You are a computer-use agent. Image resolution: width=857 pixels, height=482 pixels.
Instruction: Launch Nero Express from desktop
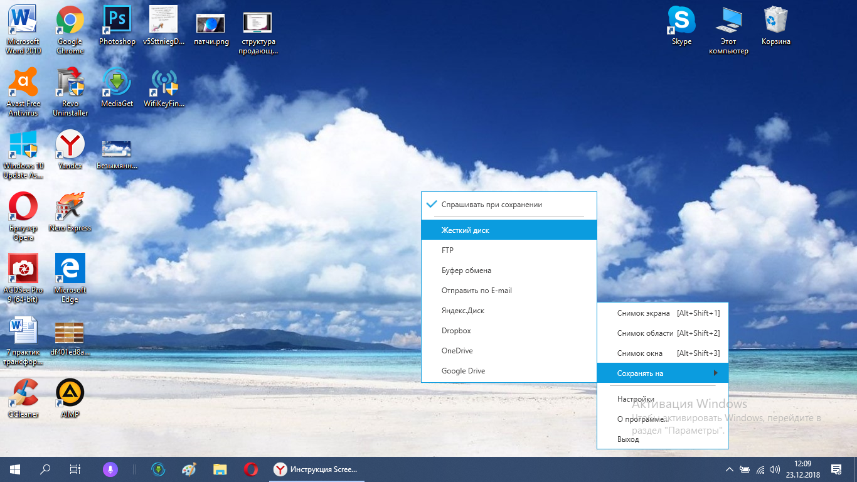pyautogui.click(x=70, y=212)
